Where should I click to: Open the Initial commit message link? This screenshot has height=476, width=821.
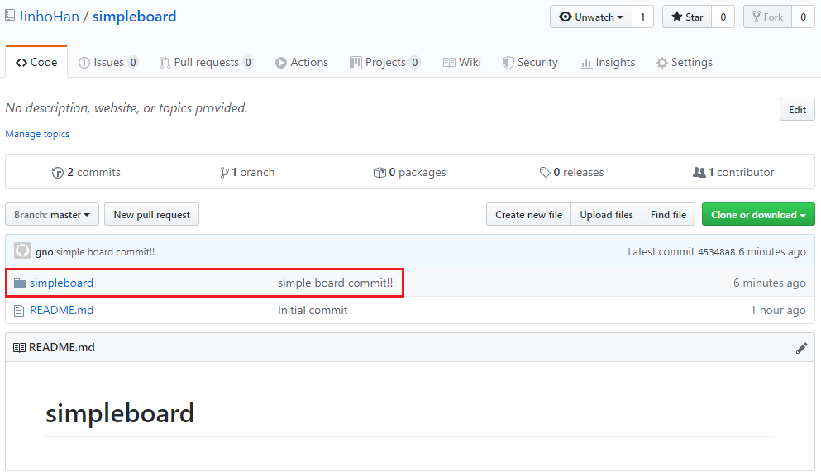click(313, 310)
